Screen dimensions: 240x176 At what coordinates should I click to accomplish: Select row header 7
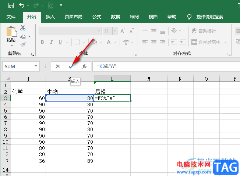(x=6, y=123)
